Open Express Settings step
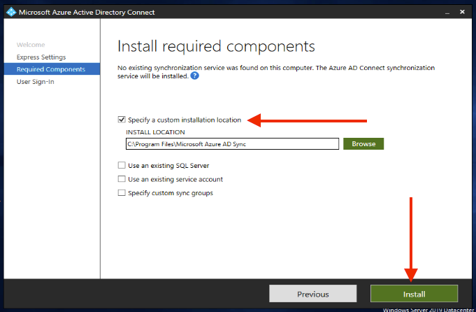476x312 pixels. tap(41, 57)
